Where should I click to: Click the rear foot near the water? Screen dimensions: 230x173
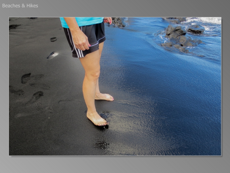(x=104, y=97)
